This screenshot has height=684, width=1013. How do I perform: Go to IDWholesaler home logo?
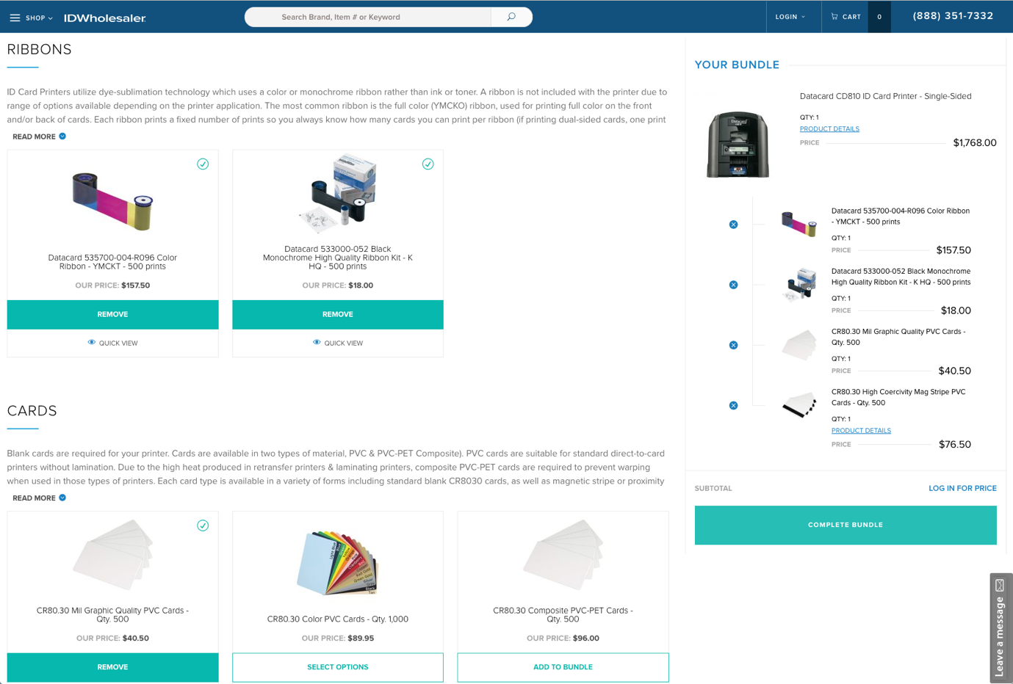[105, 18]
